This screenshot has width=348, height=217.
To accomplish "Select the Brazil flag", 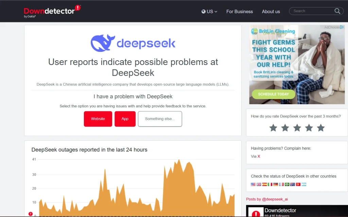I will (287, 184).
